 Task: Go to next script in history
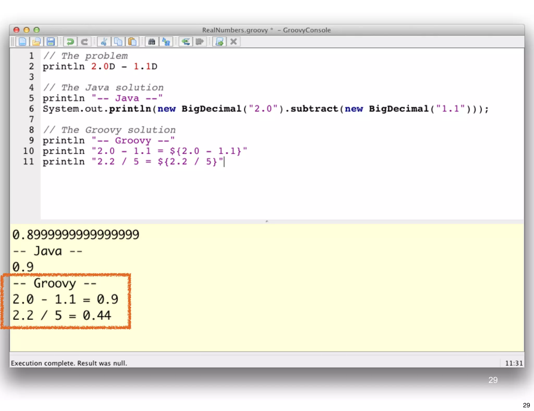[200, 42]
